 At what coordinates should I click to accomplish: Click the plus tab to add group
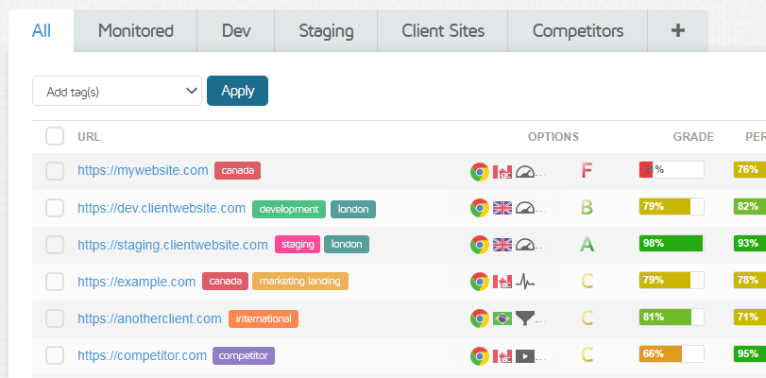[x=677, y=31]
